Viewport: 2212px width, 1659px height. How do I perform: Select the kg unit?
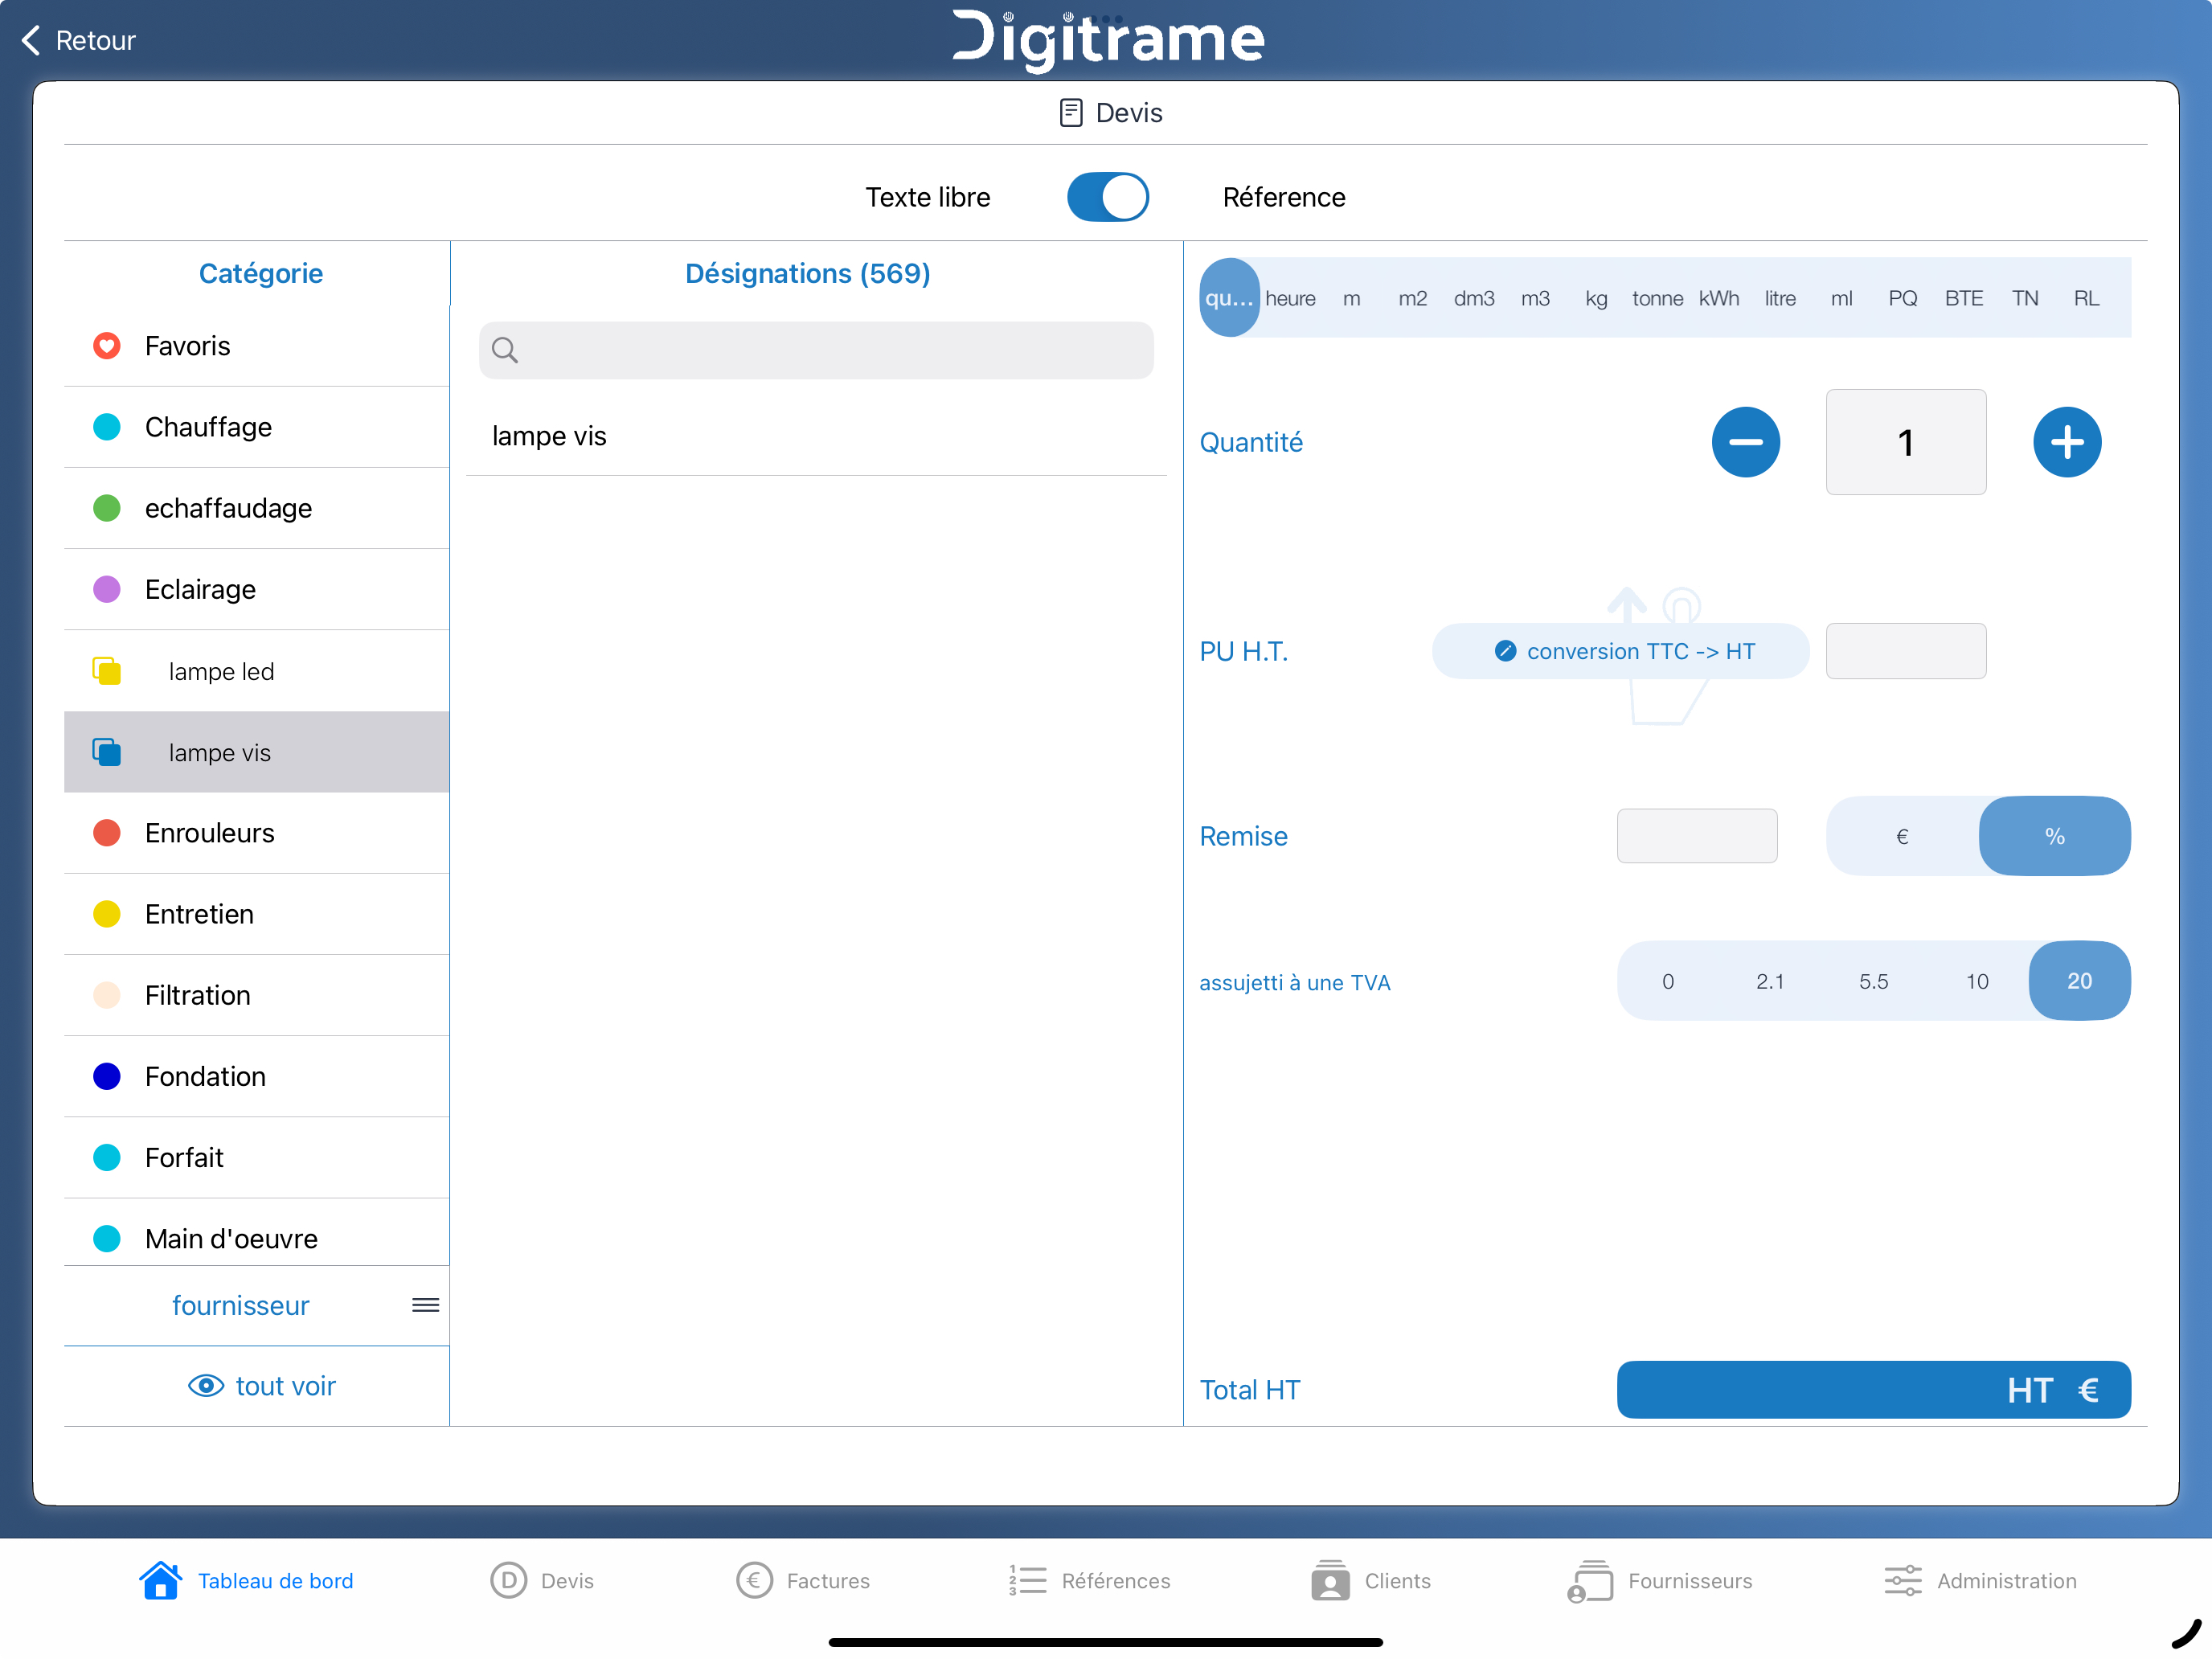(x=1596, y=298)
